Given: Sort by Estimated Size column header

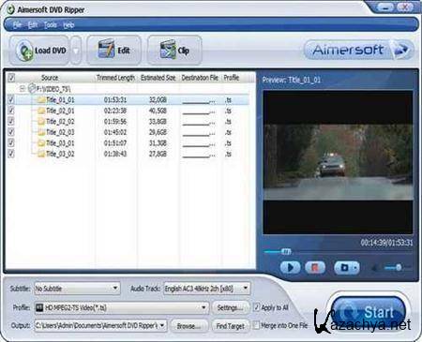Looking at the screenshot, I should 158,78.
